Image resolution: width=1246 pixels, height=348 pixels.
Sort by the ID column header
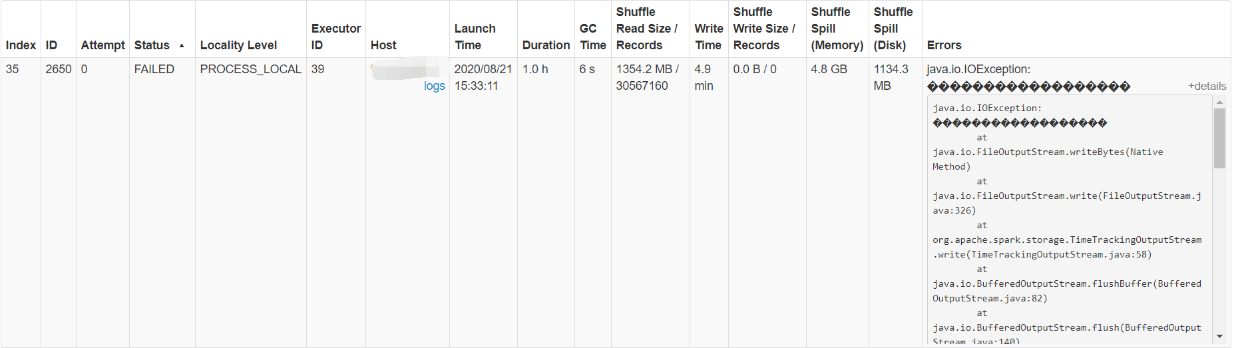click(x=51, y=45)
